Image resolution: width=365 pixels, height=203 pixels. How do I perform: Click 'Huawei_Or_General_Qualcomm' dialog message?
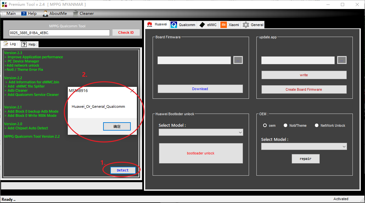point(98,106)
